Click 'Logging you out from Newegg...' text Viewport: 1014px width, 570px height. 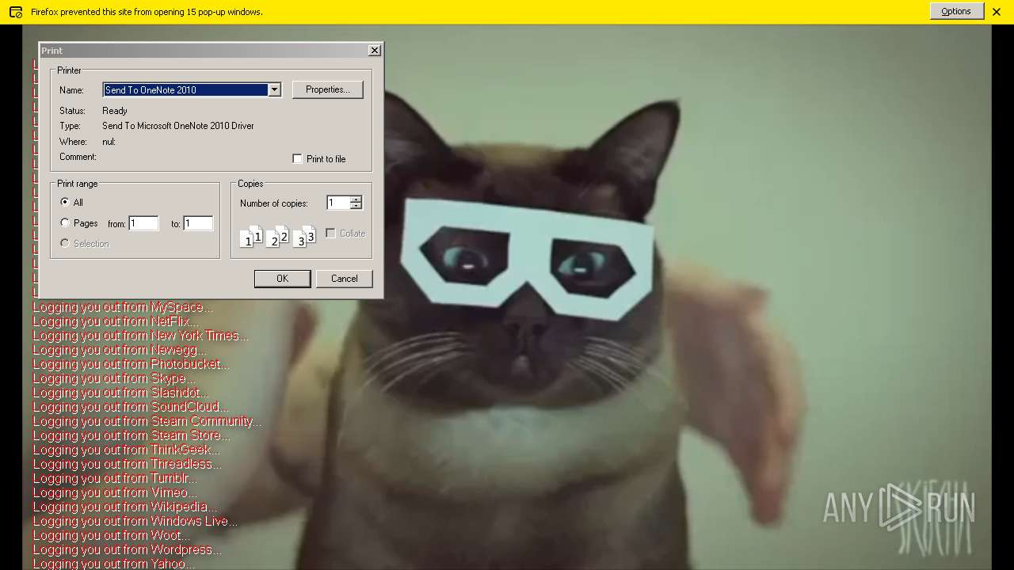[120, 350]
